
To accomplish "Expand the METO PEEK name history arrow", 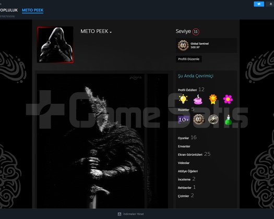I will click(111, 32).
